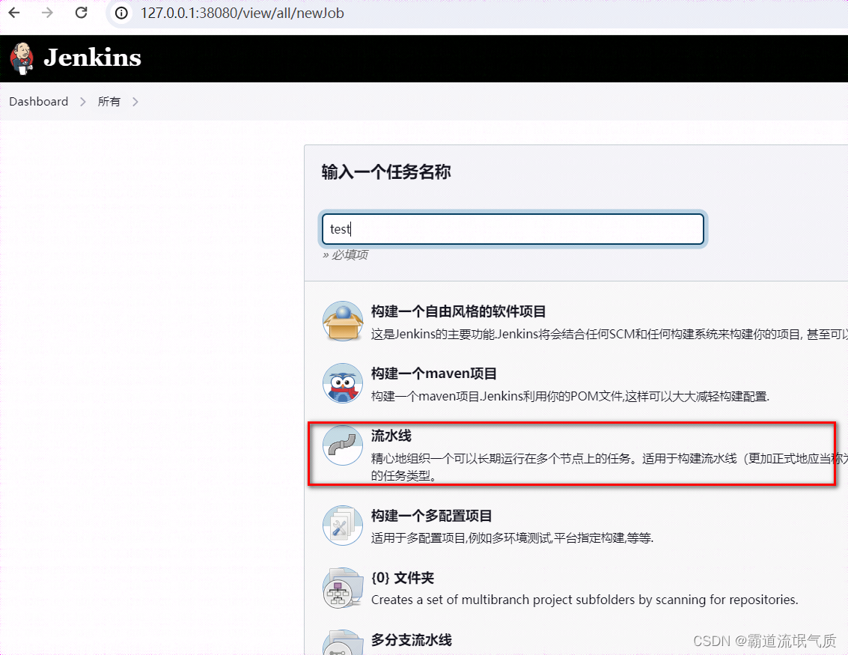Click the URL 127.0.0.1:38080/view/all/newJob
Image resolution: width=848 pixels, height=655 pixels.
[x=242, y=13]
